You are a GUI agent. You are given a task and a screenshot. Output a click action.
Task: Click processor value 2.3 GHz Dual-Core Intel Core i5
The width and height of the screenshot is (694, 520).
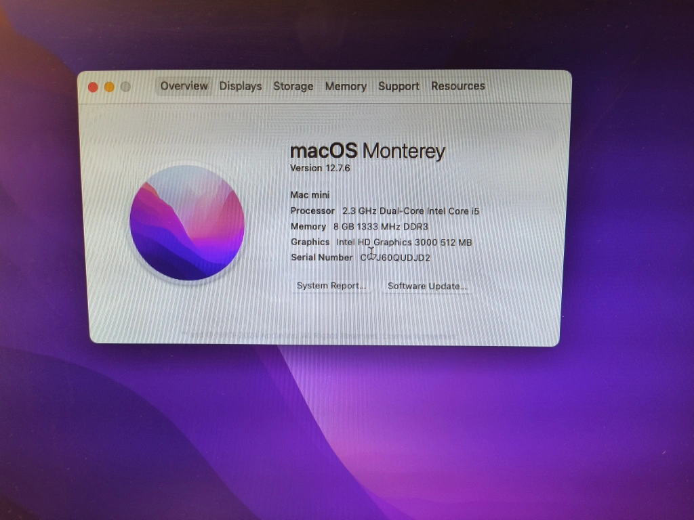[x=411, y=211]
